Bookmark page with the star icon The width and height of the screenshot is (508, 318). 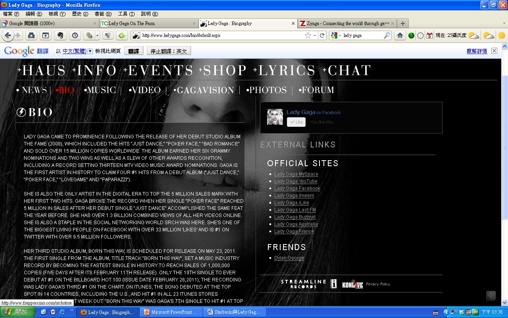308,35
